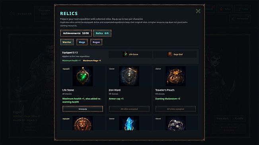This screenshot has width=259, height=145.
Task: Click the Iron Ward relic title
Action: pyautogui.click(x=115, y=90)
